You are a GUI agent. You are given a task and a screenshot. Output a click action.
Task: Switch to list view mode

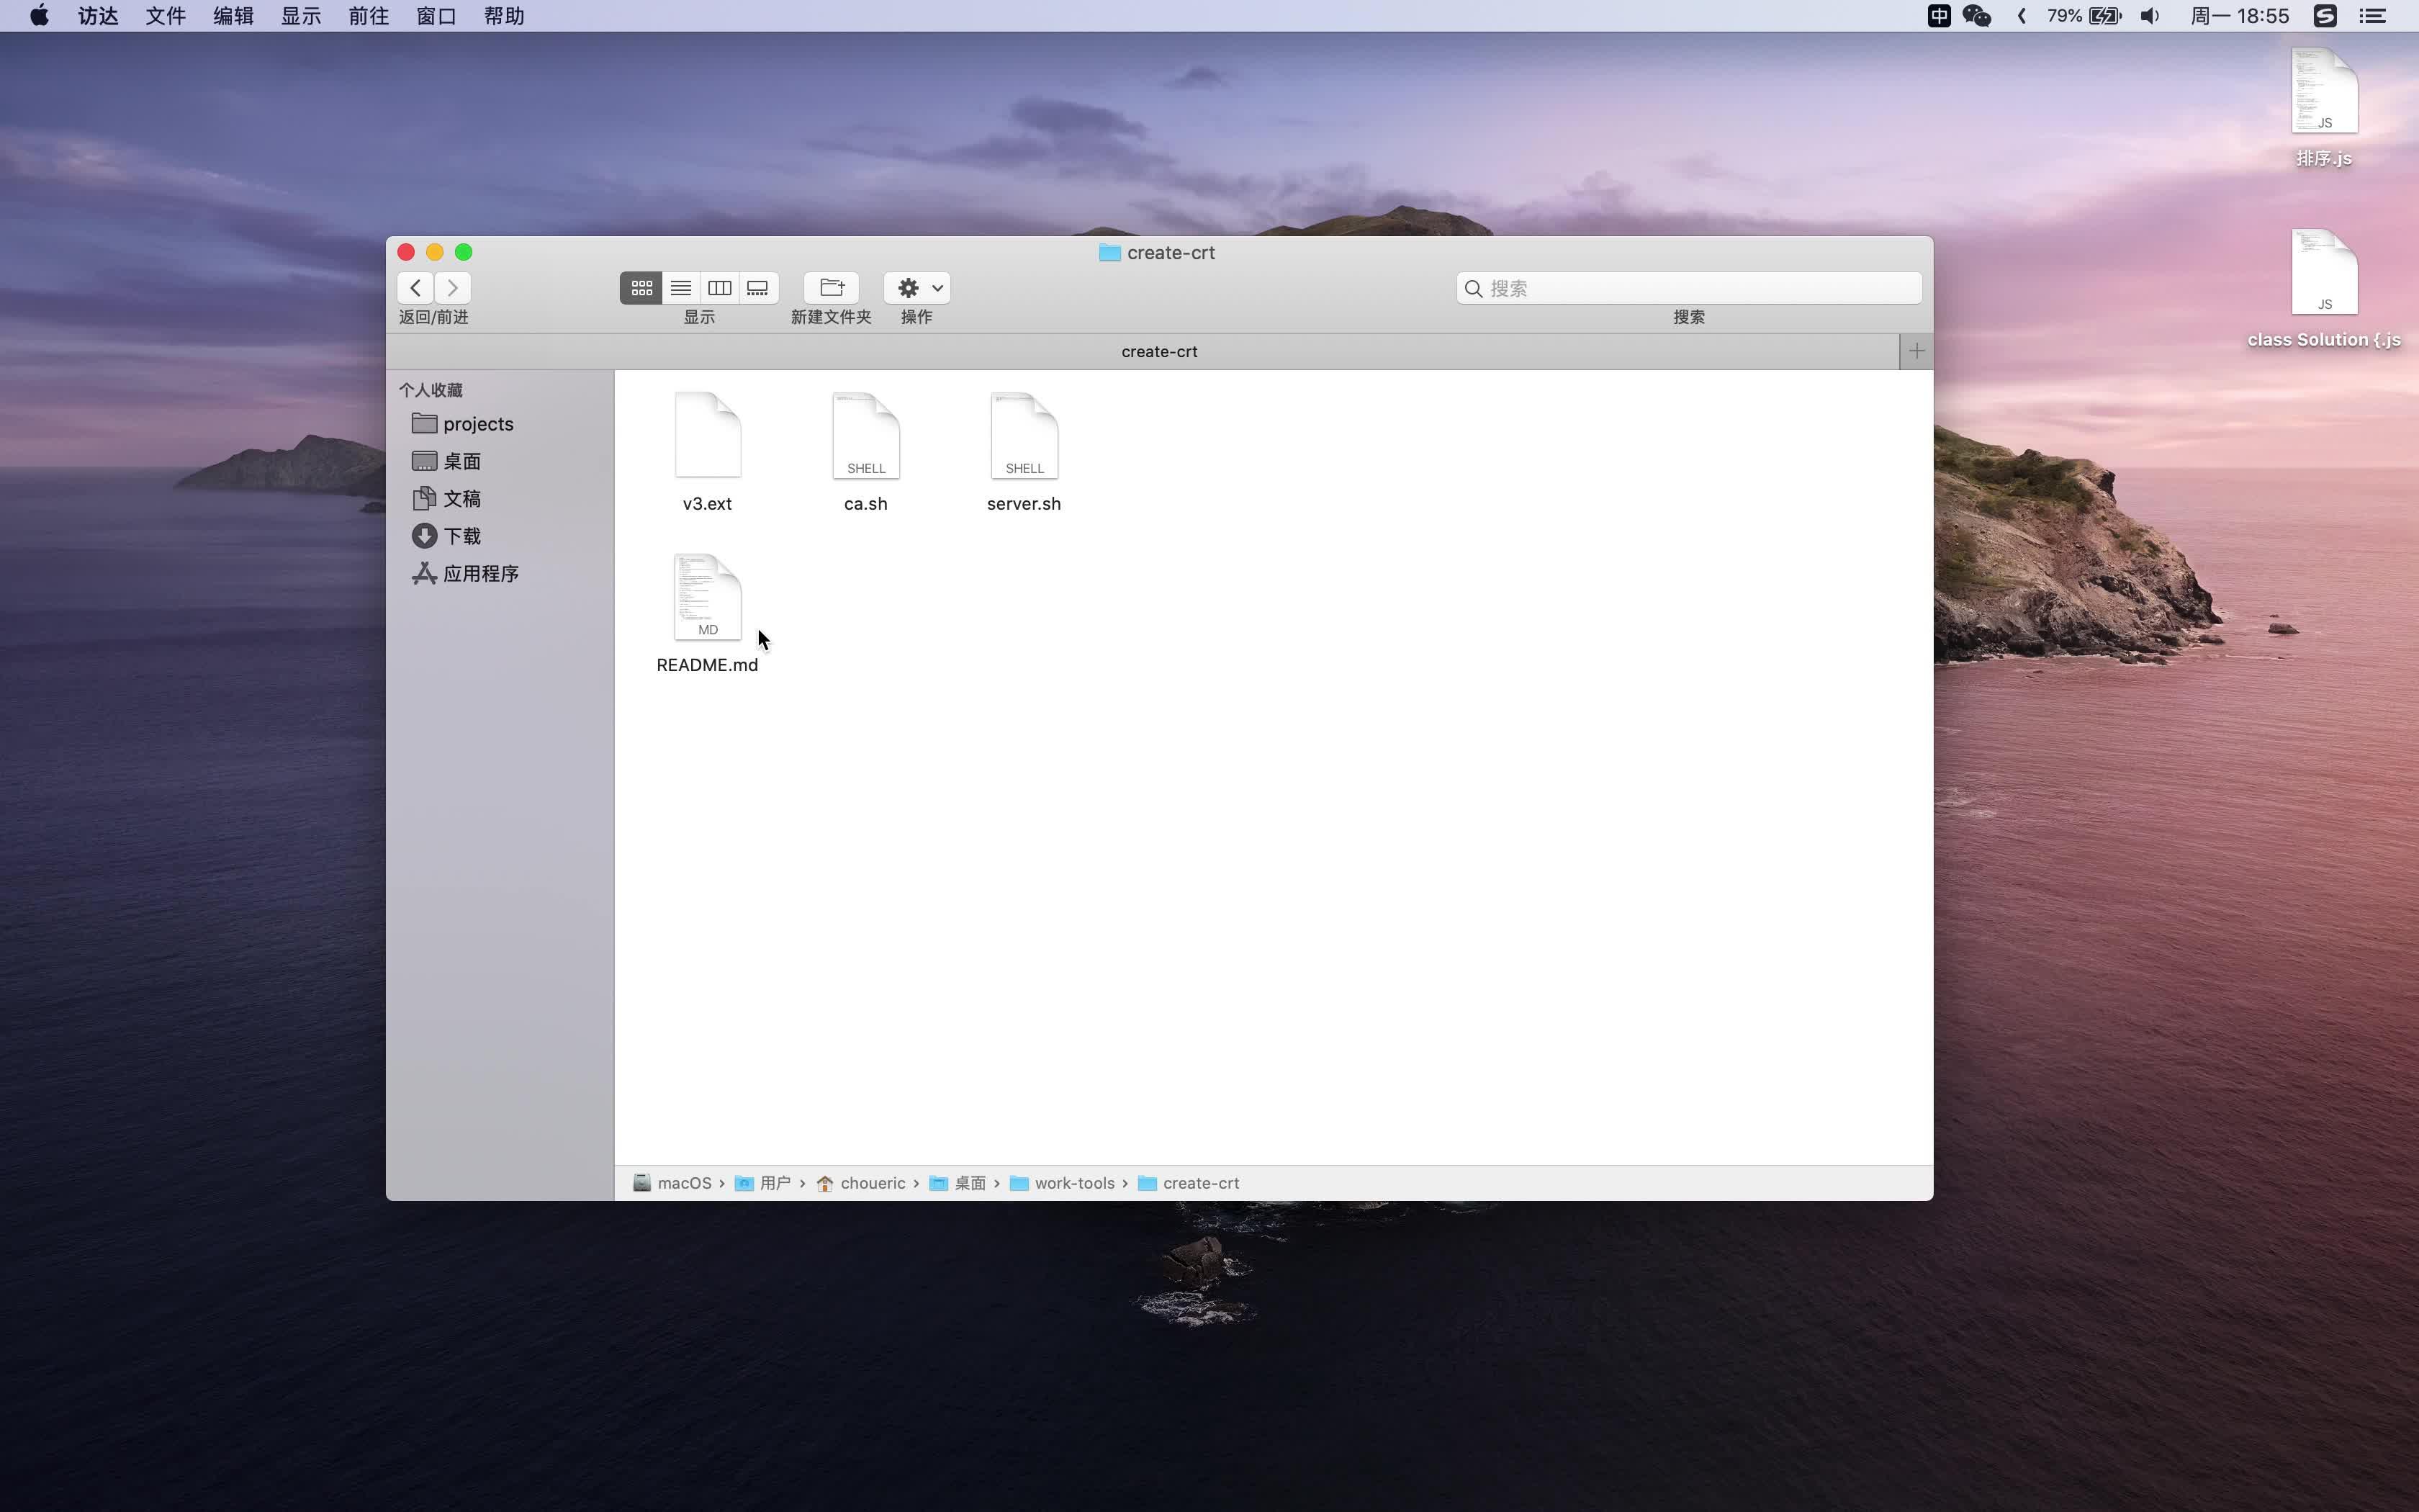pyautogui.click(x=681, y=288)
